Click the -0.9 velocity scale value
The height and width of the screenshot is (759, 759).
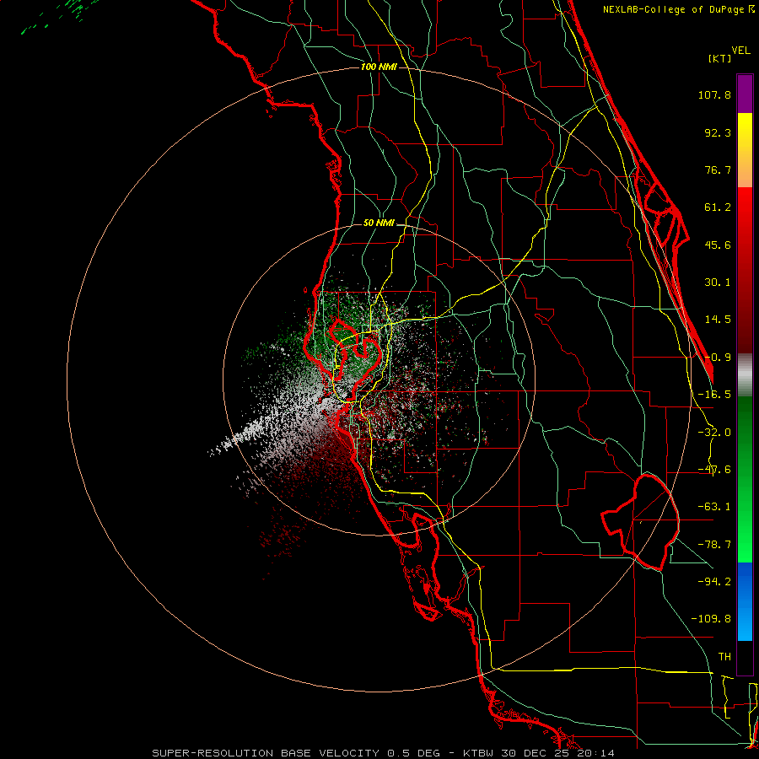(718, 358)
